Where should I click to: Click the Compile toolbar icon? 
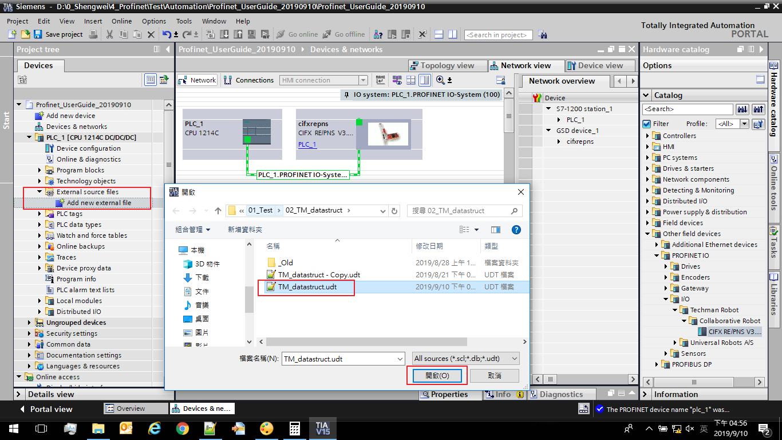[210, 34]
